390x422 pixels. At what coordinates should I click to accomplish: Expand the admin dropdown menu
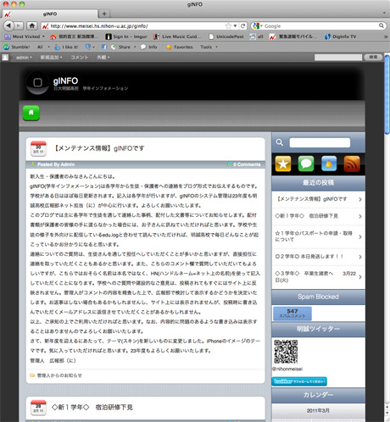pyautogui.click(x=24, y=58)
